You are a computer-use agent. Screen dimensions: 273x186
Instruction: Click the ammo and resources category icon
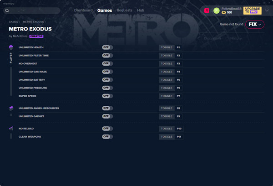(11, 108)
